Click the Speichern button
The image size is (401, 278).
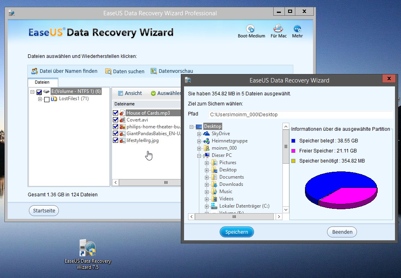[x=237, y=232]
